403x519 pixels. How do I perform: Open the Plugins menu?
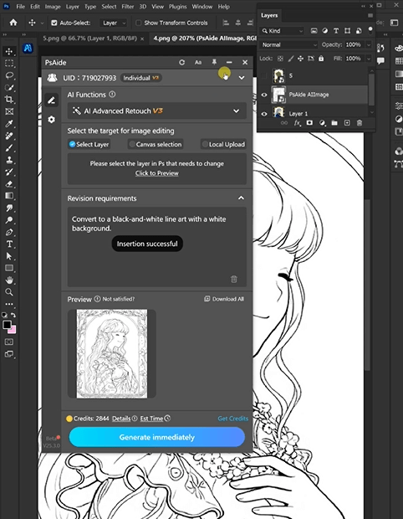[177, 7]
